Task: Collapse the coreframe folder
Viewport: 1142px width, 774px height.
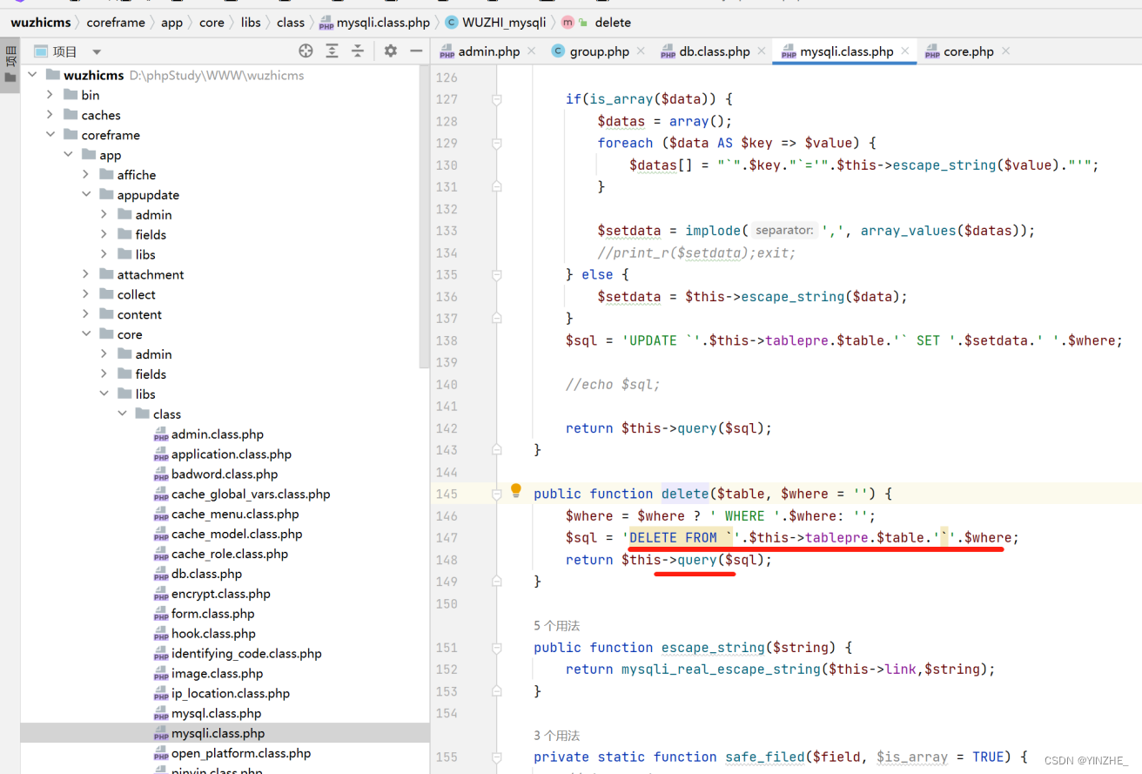Action: tap(50, 135)
